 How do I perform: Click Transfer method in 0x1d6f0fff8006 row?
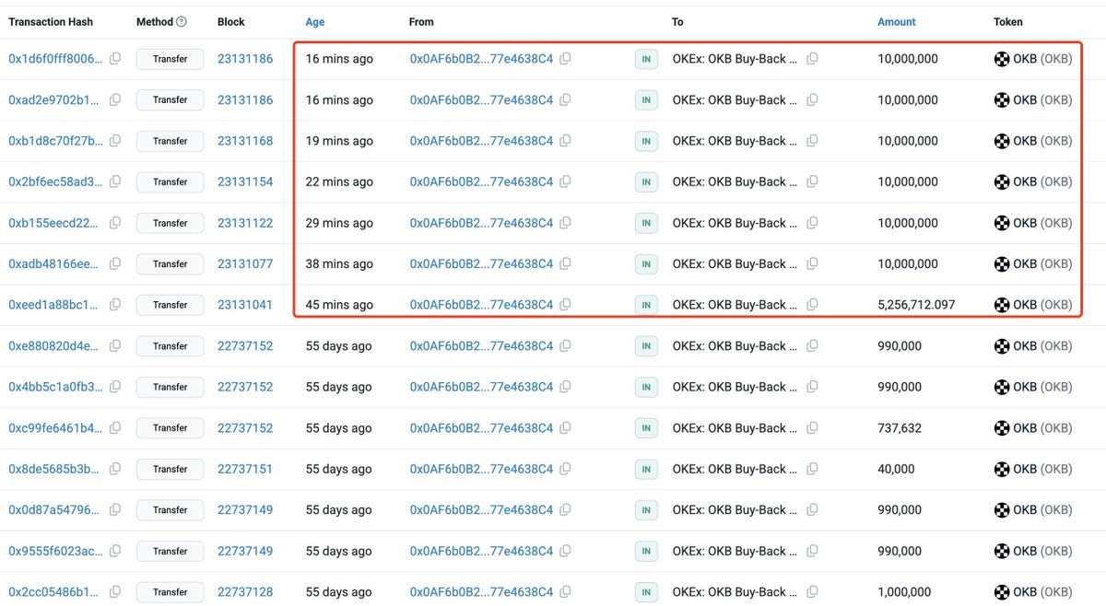(170, 59)
